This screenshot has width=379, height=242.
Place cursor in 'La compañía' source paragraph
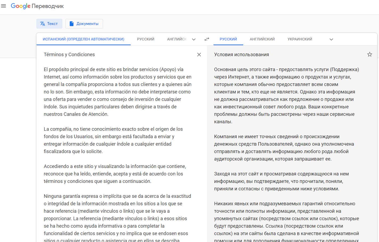pyautogui.click(x=113, y=140)
